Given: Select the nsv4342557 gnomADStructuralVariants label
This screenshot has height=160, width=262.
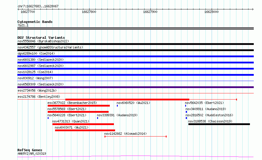Looking at the screenshot, I should tap(50, 47).
